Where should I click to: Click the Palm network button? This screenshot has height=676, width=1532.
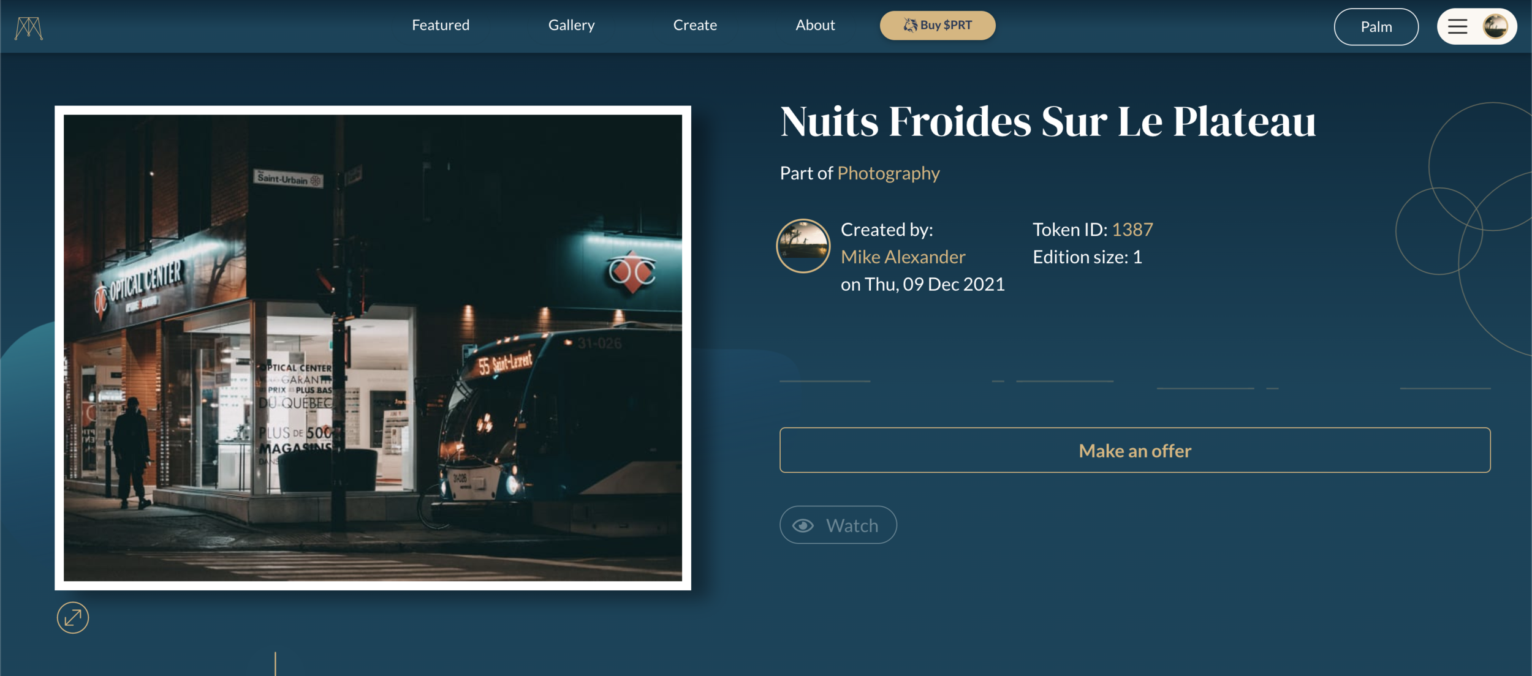click(x=1376, y=27)
